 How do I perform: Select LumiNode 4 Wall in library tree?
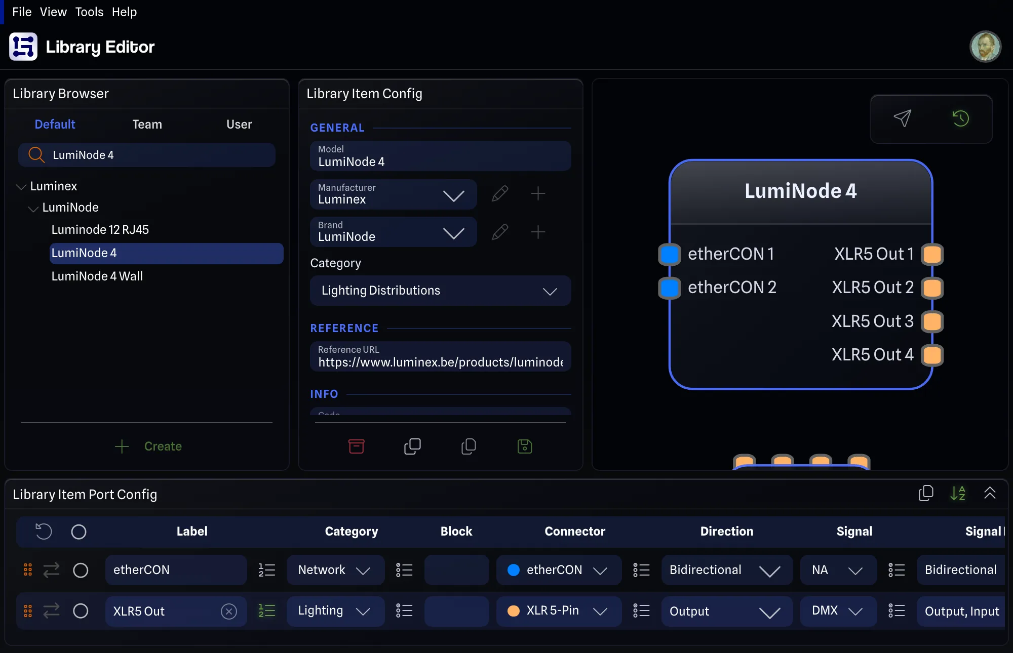(x=97, y=276)
